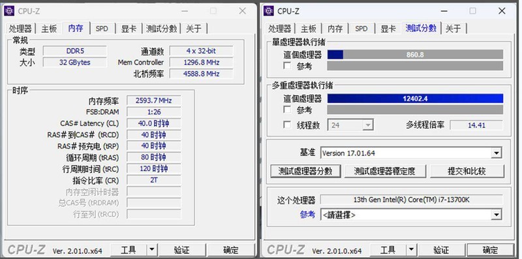
Task: Select 内存 tab in left CPU-Z window
Action: coord(76,28)
